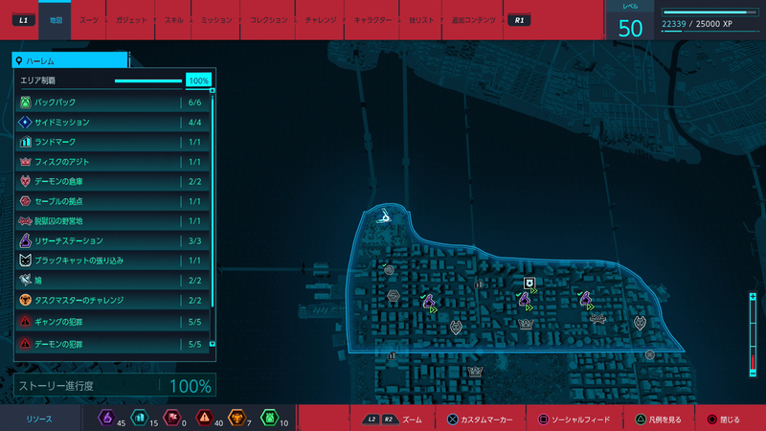Click scroll-down arrow of district list
Screen dimensions: 766x431
point(212,344)
